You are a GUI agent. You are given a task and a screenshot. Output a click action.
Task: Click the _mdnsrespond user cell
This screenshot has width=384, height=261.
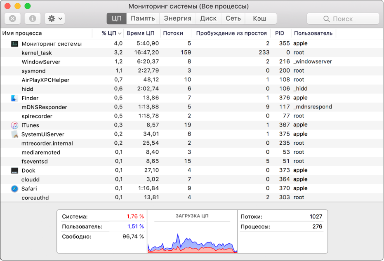click(313, 107)
